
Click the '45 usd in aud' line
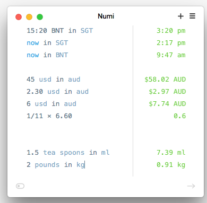[54, 80]
